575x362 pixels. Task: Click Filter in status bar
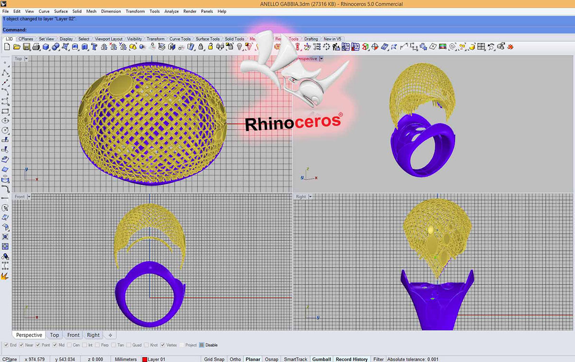coord(379,359)
